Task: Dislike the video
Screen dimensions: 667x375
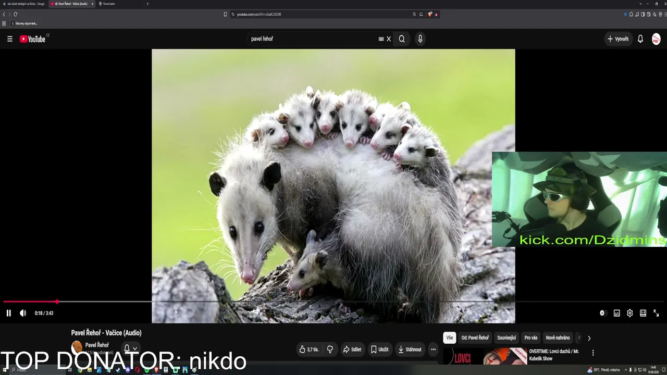Action: pyautogui.click(x=330, y=349)
